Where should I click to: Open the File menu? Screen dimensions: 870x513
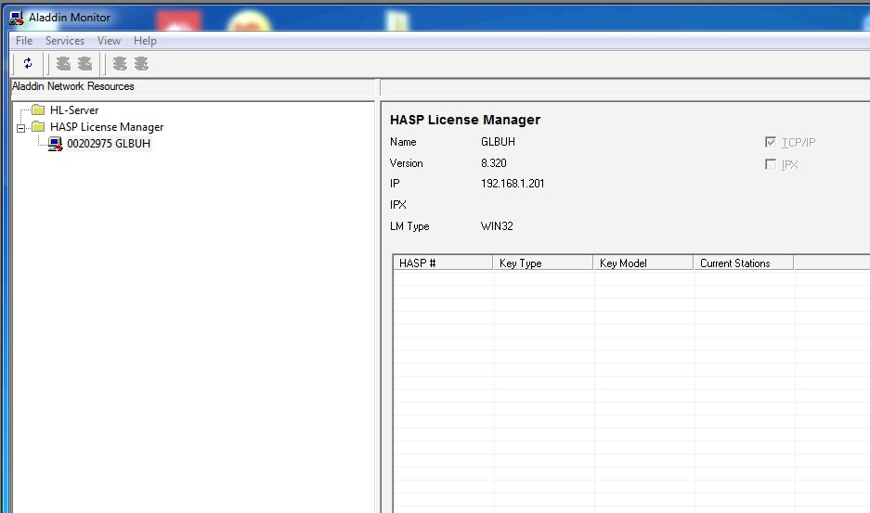point(24,41)
